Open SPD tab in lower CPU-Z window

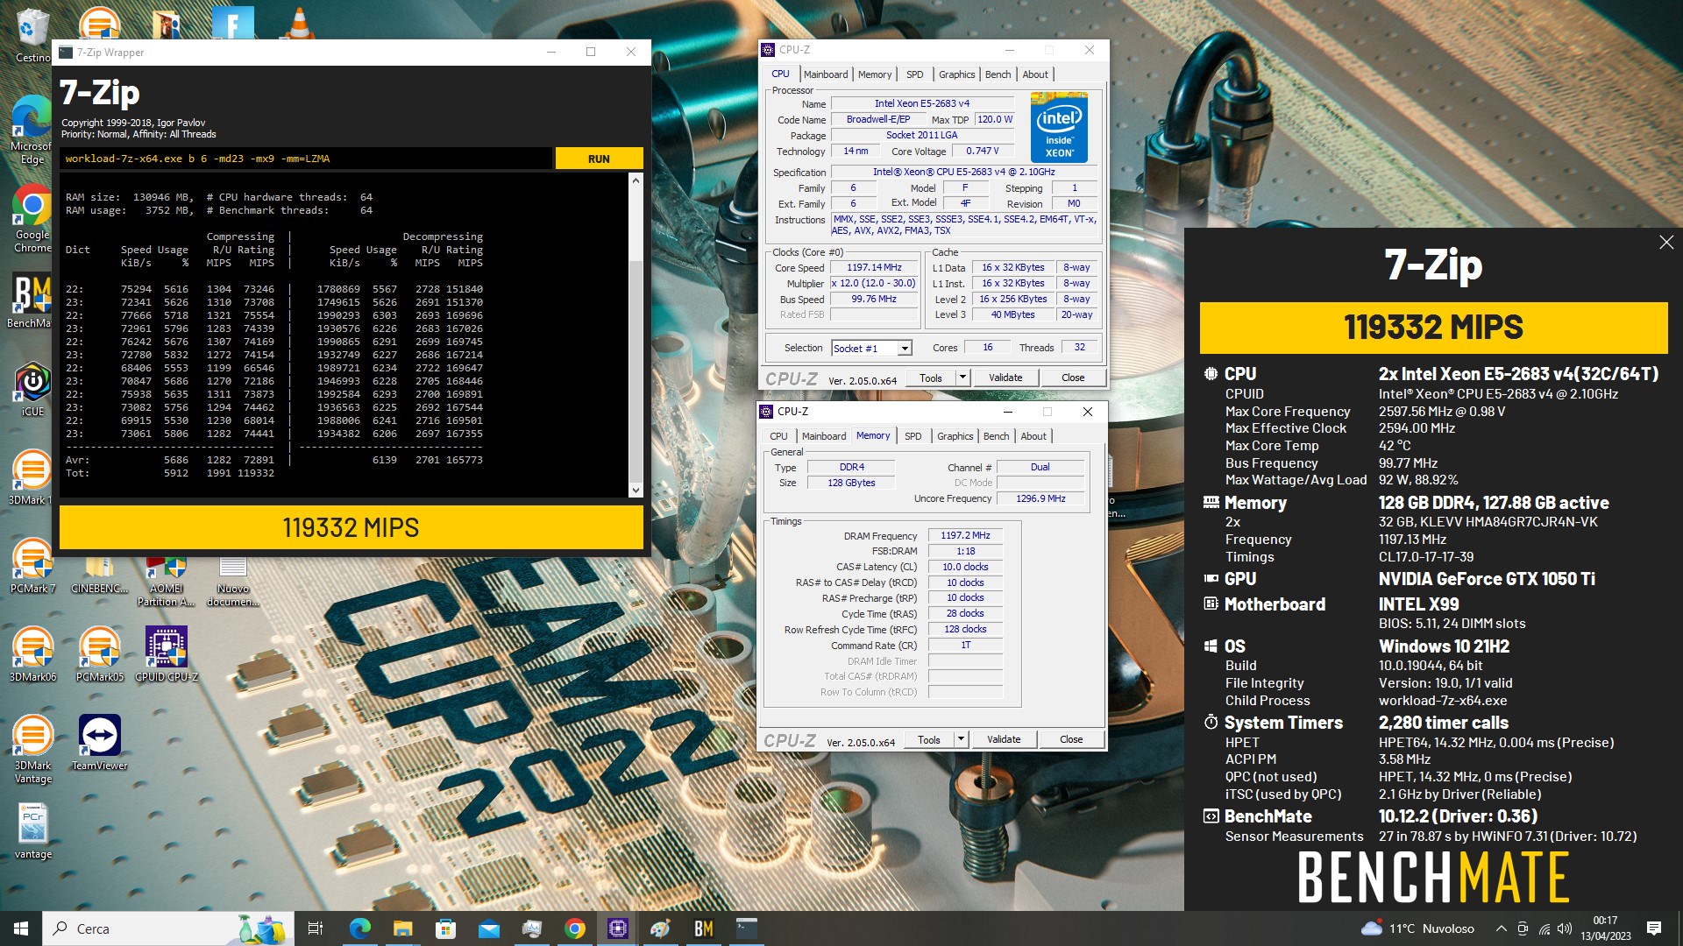(x=913, y=436)
